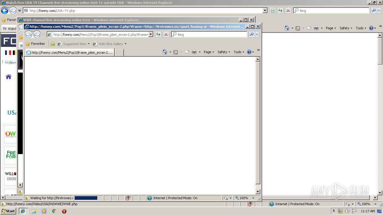Select the fomny.com iframe_plein_ecran tab in popup
The height and width of the screenshot is (215, 383).
pyautogui.click(x=70, y=53)
